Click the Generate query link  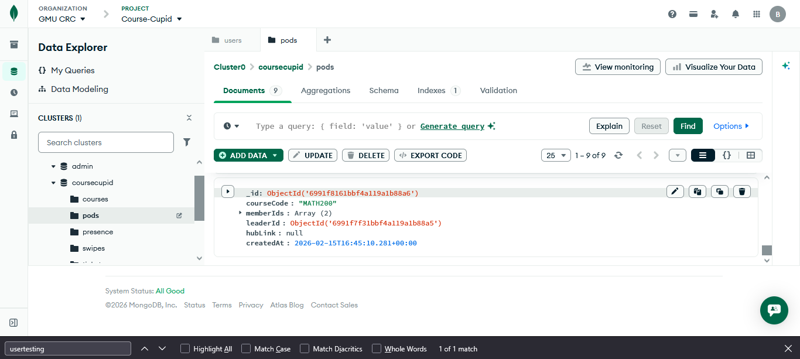(452, 126)
